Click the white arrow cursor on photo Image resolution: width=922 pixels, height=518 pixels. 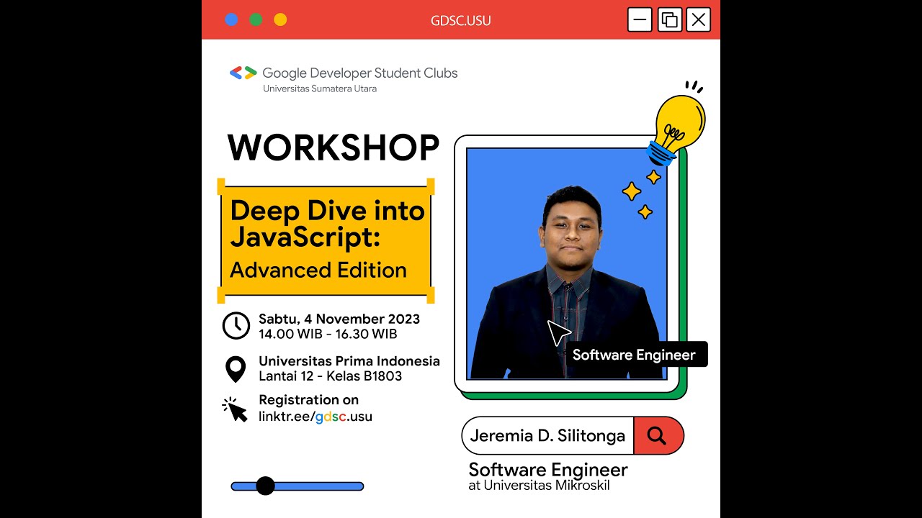coord(558,333)
